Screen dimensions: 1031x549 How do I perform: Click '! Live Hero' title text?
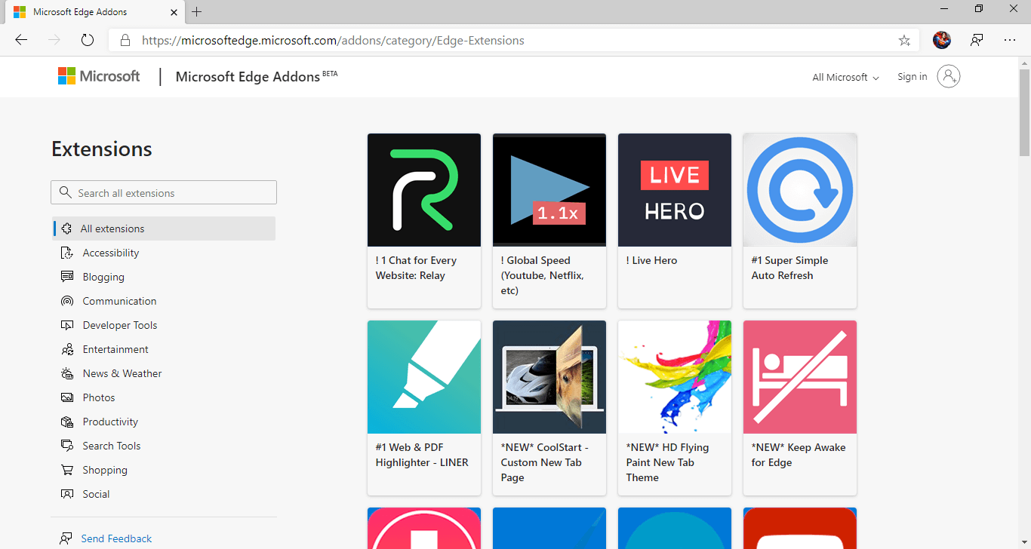pos(651,260)
